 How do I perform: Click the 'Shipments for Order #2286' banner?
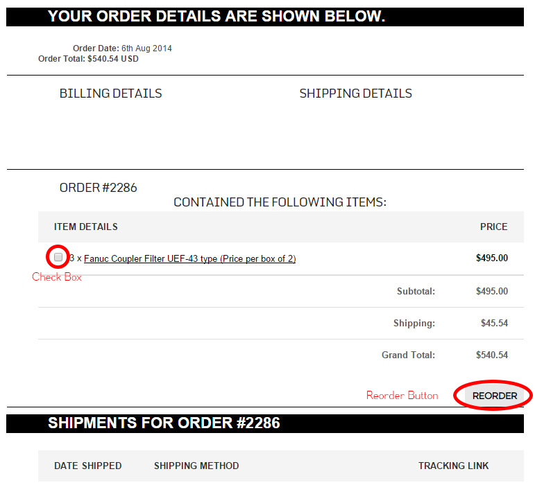pyautogui.click(x=164, y=423)
